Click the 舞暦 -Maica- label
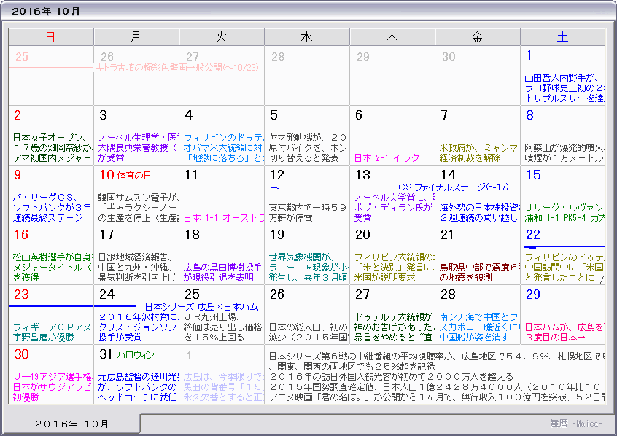The height and width of the screenshot is (436, 617). pyautogui.click(x=577, y=425)
